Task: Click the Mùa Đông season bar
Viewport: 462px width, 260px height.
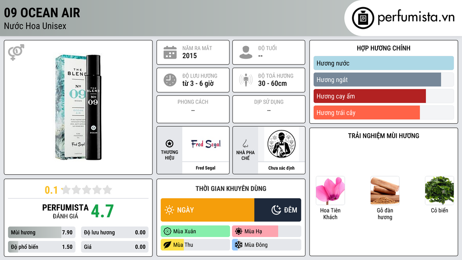Action: pyautogui.click(x=266, y=245)
